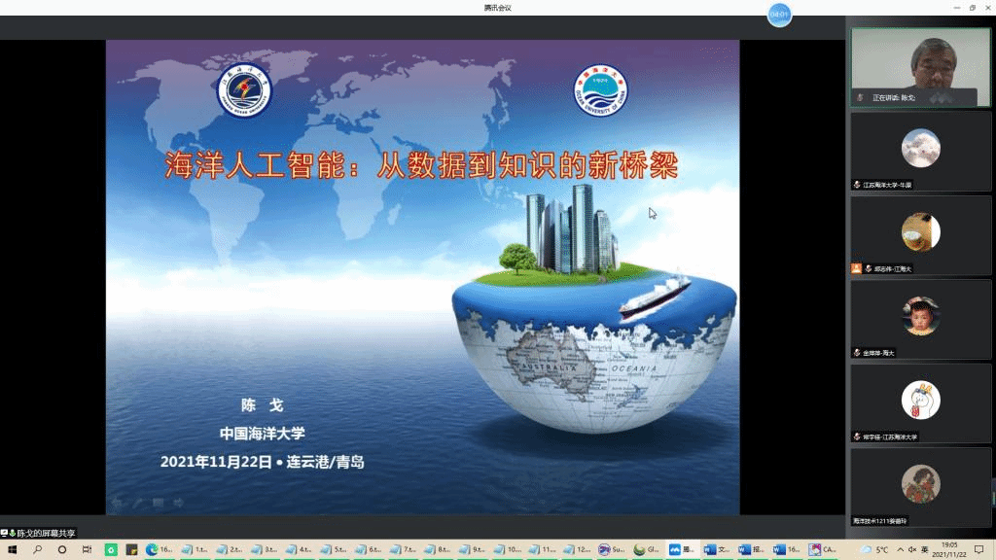Open the Microsoft Edge taskbar icon
The height and width of the screenshot is (560, 996).
coord(152,549)
